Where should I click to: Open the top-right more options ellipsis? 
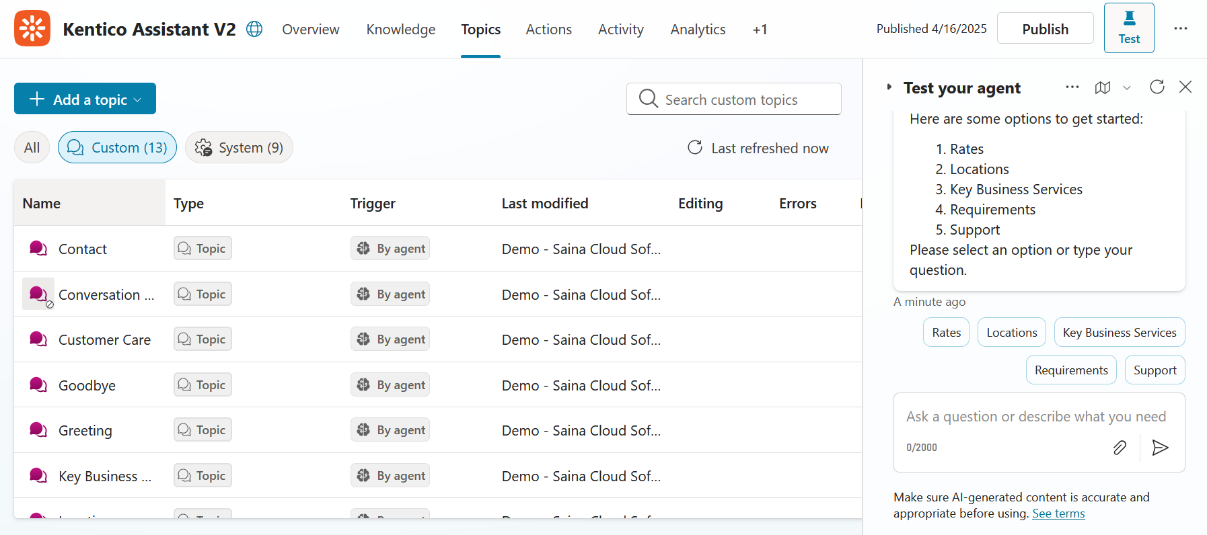click(x=1181, y=28)
